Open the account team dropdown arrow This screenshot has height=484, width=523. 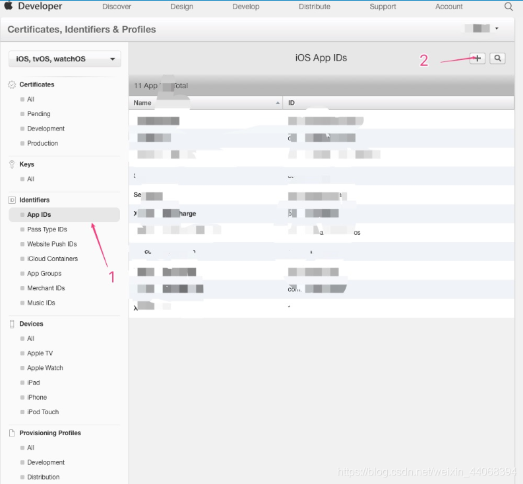497,29
